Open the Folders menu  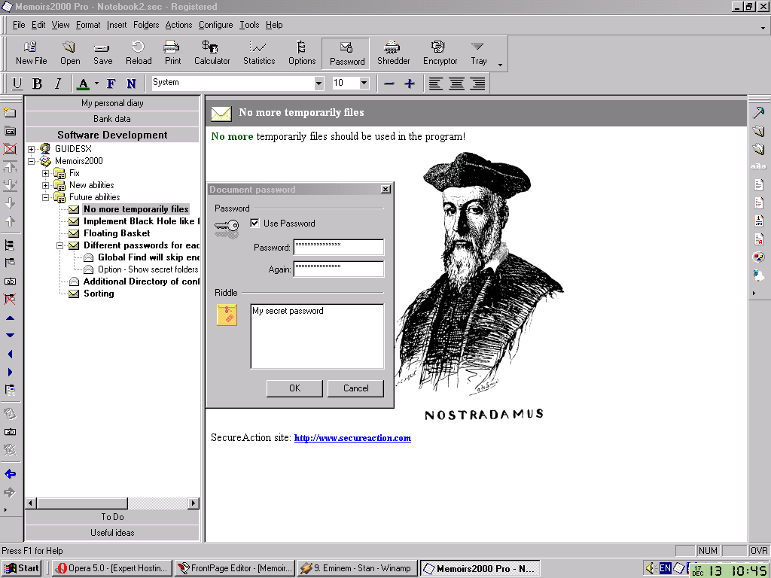pos(145,24)
